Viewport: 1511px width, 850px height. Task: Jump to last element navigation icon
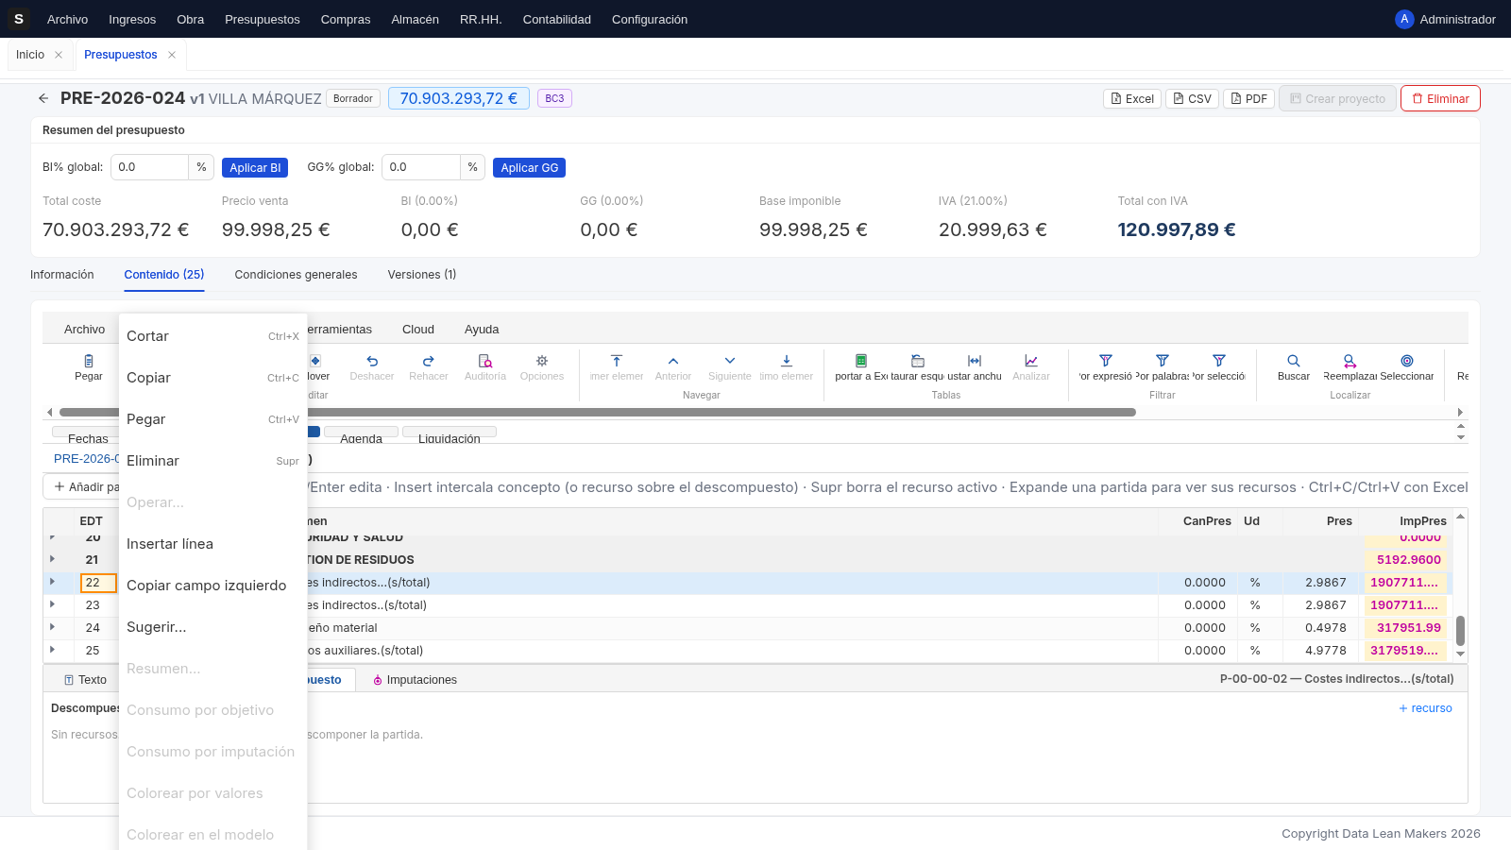pos(787,361)
